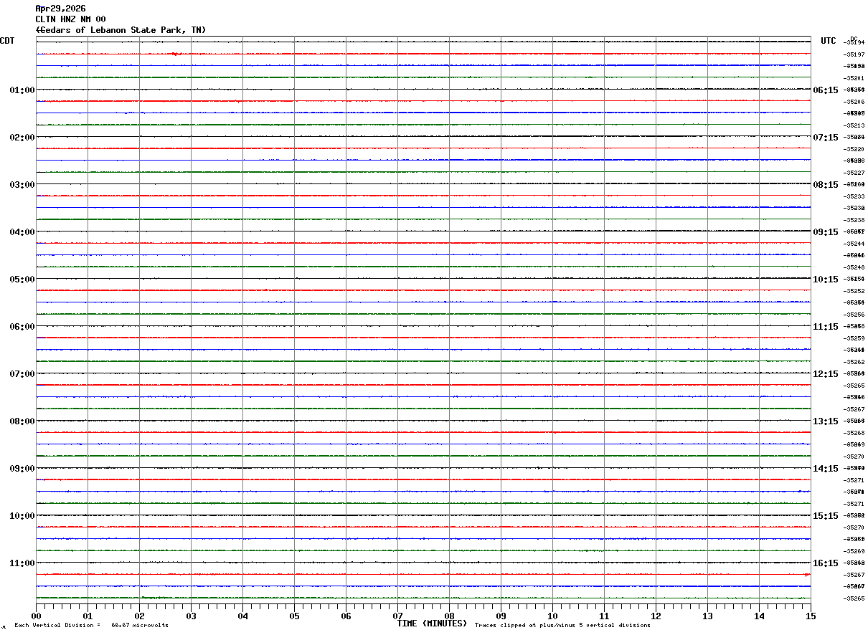Click the CLTN HNZ NM 00 station label
This screenshot has width=868, height=635.
[x=70, y=19]
